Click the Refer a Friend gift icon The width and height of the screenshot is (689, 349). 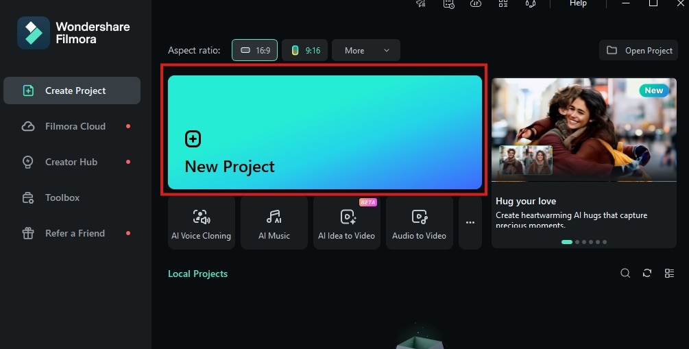[x=28, y=233]
